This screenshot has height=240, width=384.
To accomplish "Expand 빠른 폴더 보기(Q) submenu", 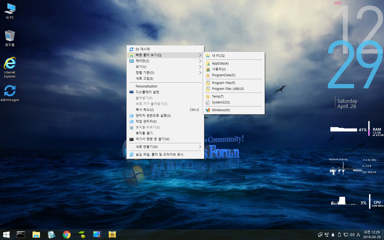I will 165,55.
